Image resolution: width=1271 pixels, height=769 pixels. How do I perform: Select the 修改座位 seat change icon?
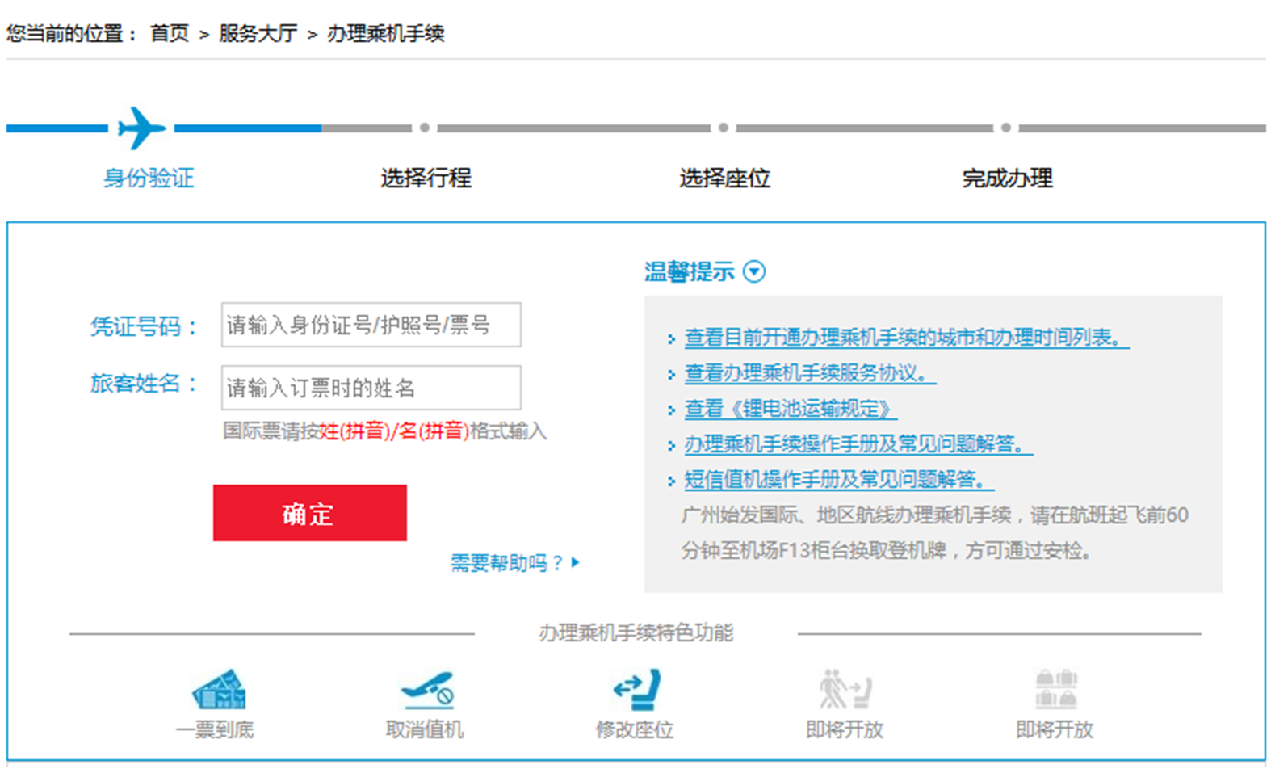point(636,689)
